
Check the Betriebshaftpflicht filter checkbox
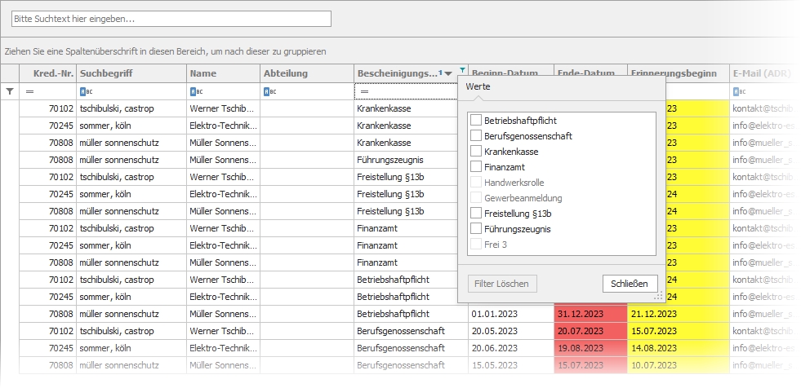(x=476, y=121)
